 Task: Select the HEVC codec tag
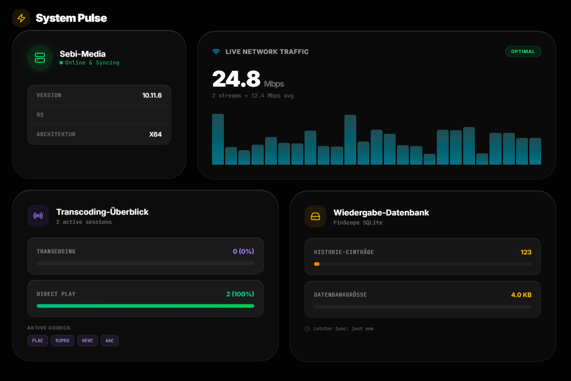click(87, 341)
